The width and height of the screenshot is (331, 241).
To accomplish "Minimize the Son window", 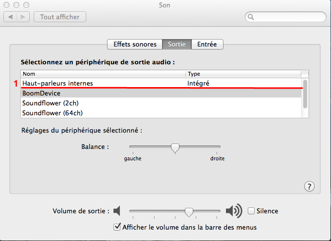I will pyautogui.click(x=16, y=4).
